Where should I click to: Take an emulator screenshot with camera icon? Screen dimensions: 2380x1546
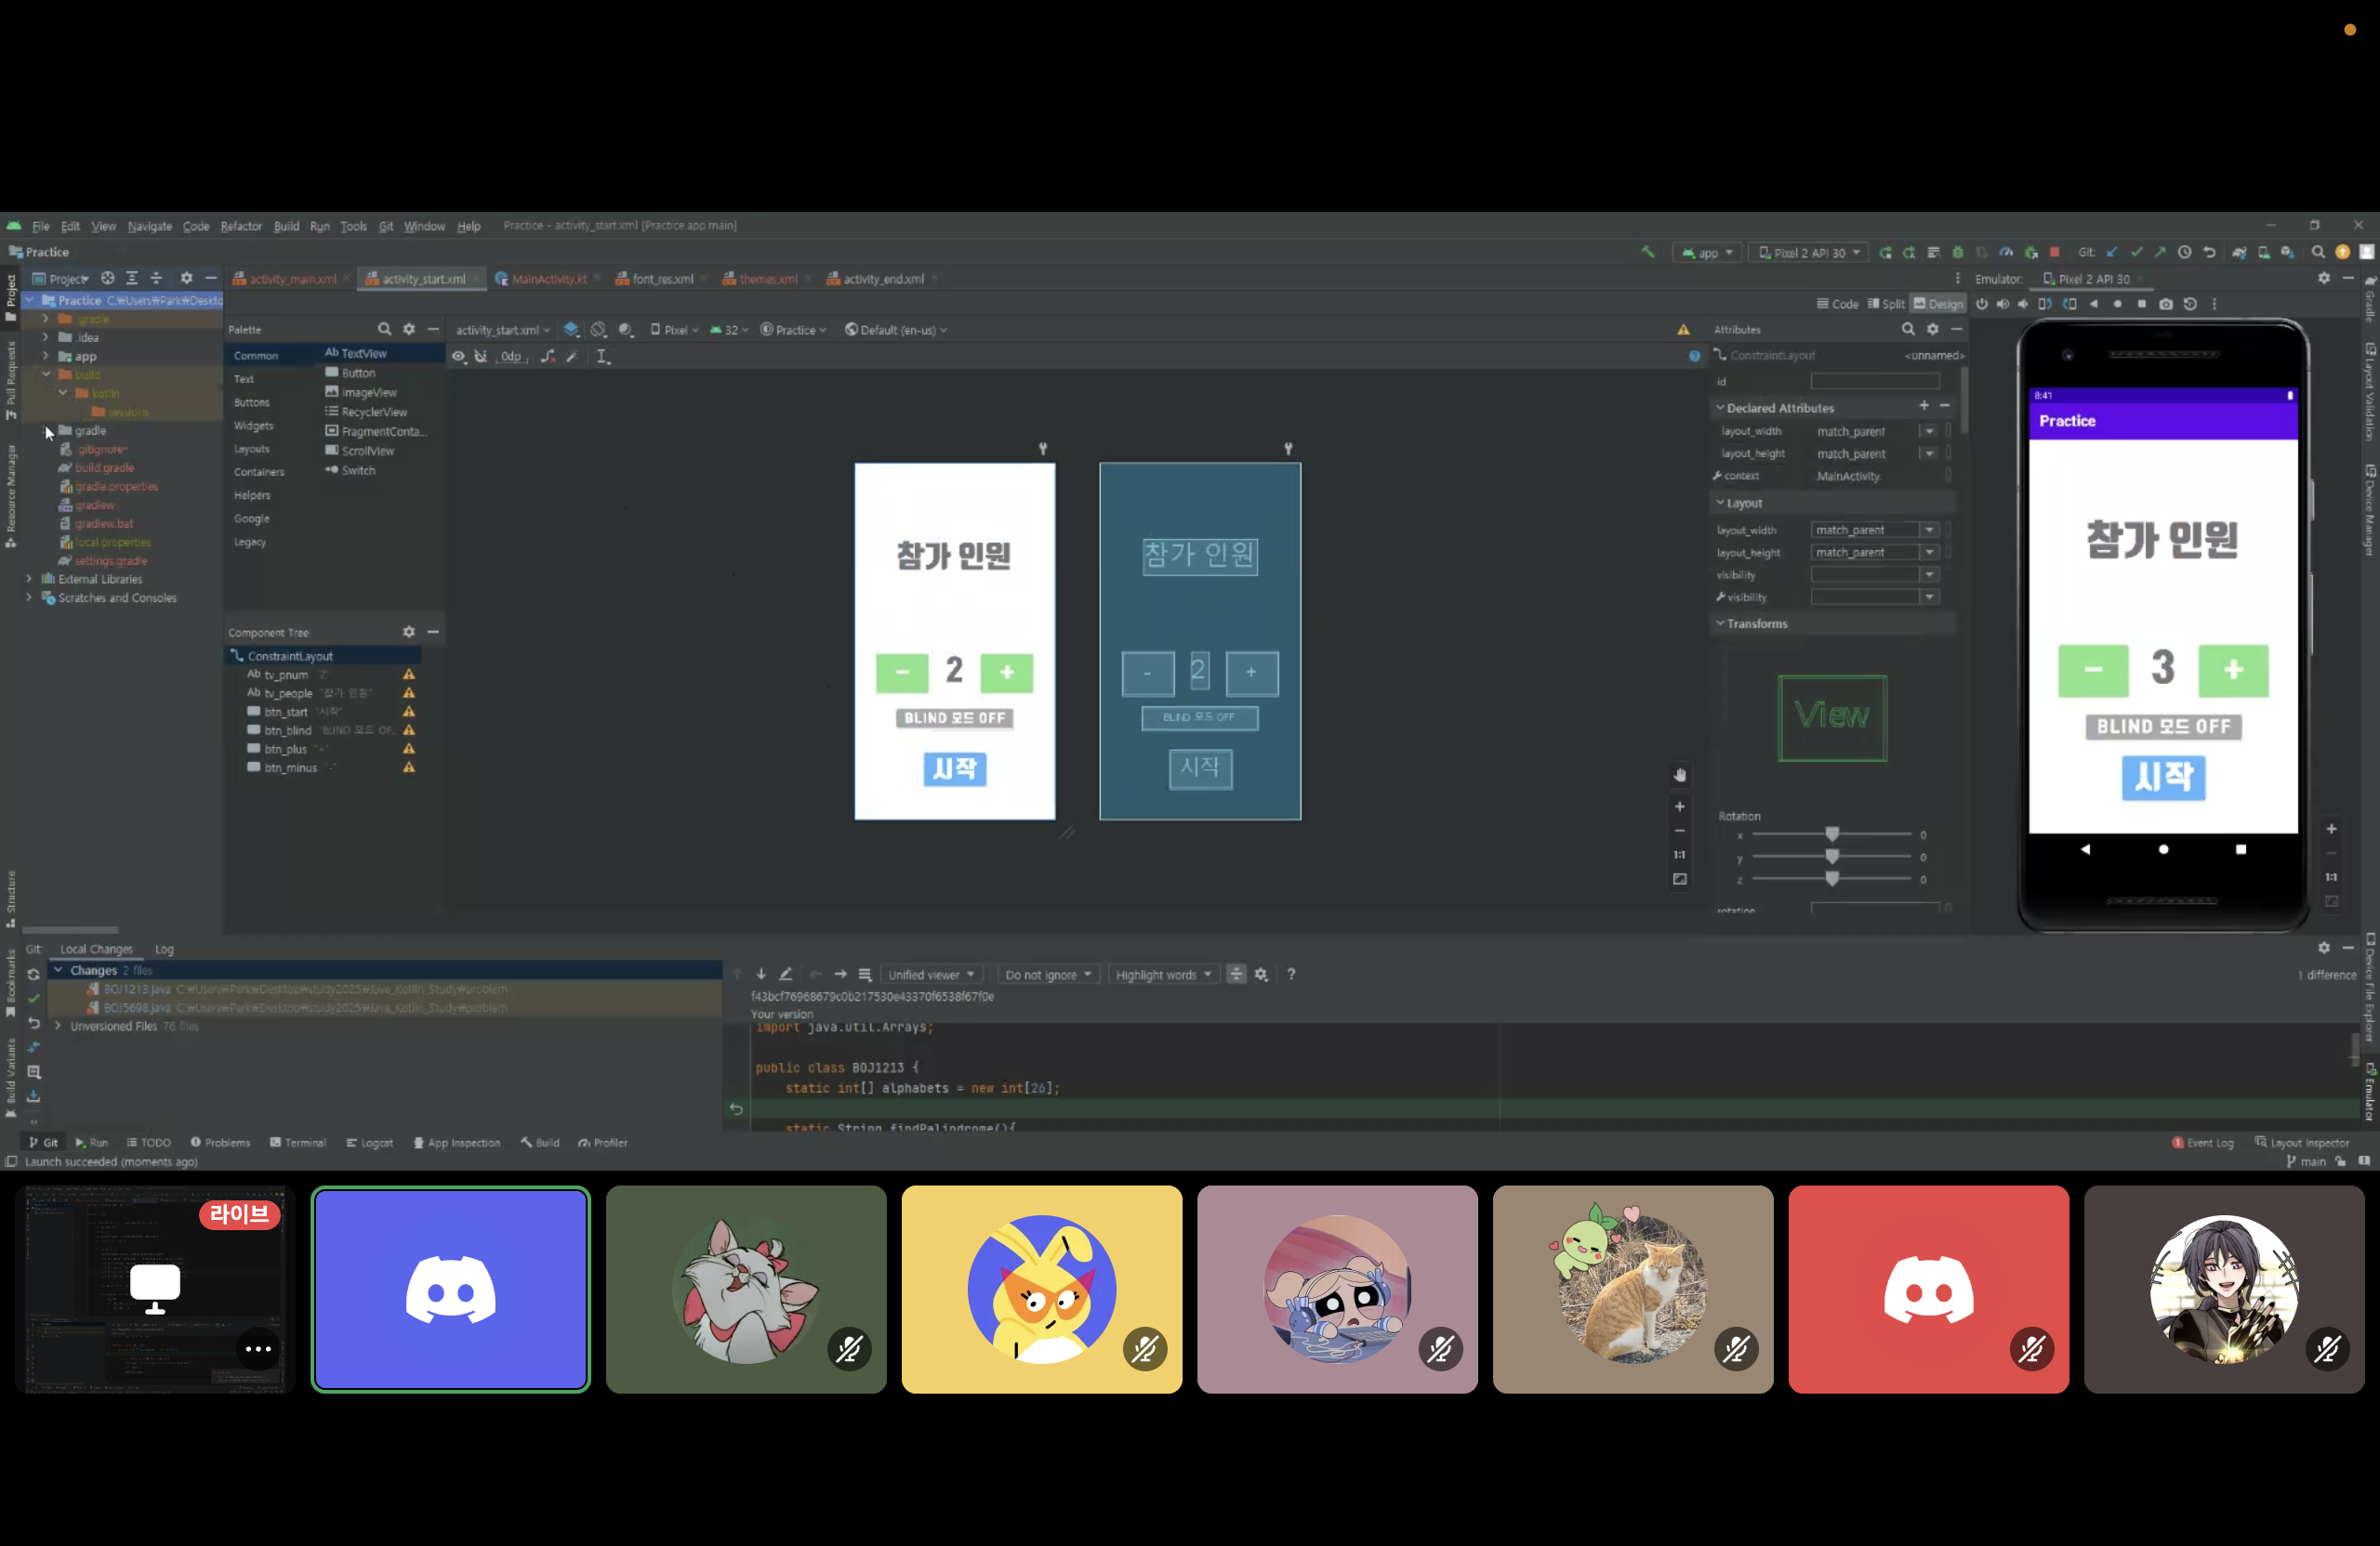2166,304
